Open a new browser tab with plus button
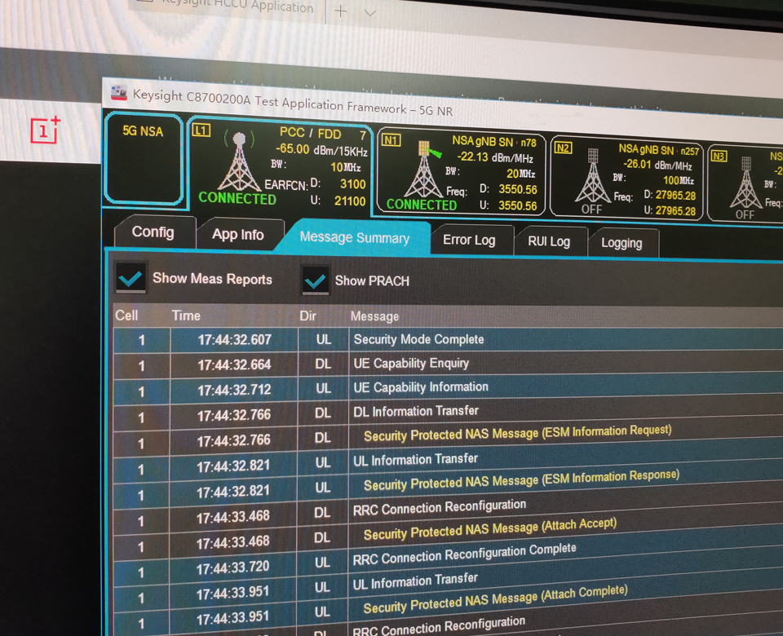 pos(341,11)
